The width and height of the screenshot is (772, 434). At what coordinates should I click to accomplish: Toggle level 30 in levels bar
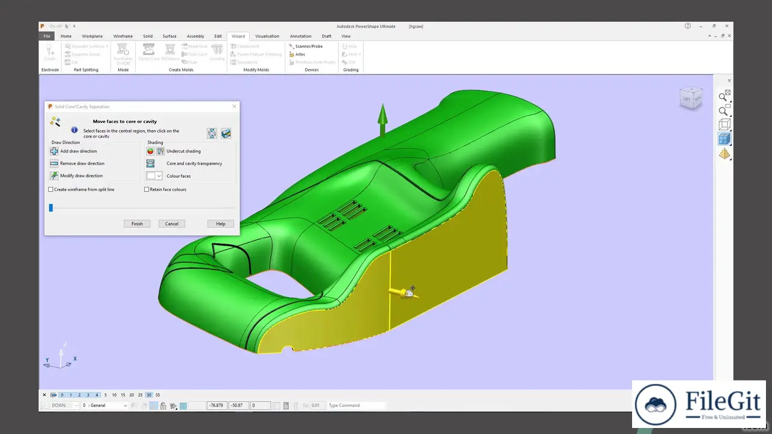(x=149, y=395)
